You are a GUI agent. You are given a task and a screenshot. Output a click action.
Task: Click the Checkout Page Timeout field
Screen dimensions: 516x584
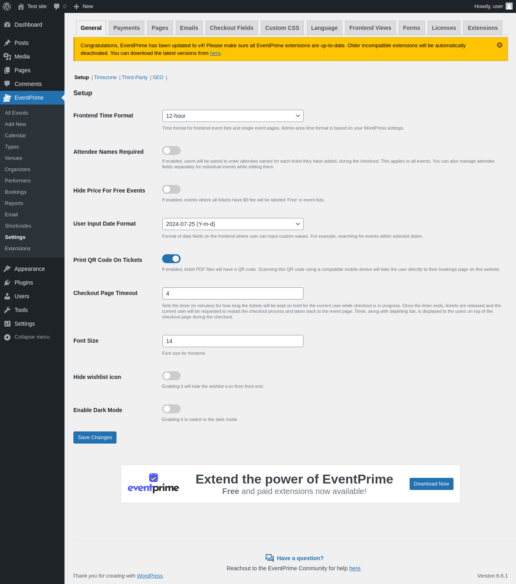coord(233,293)
